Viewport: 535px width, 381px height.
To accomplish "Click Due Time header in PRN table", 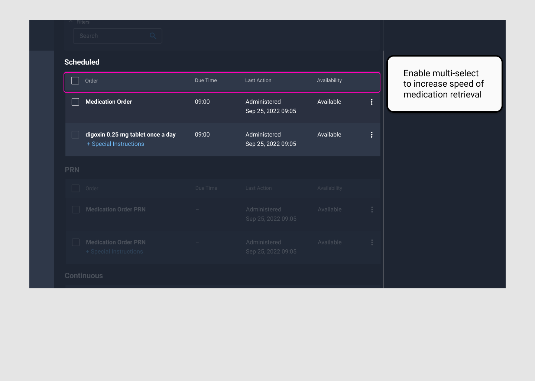I will click(206, 188).
